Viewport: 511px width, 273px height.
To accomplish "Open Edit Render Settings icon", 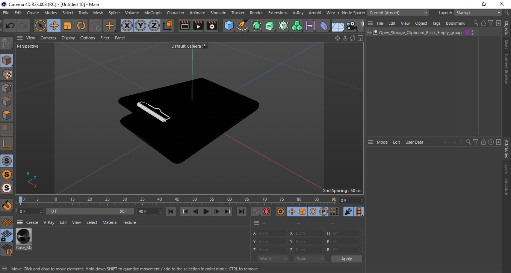I will click(212, 26).
